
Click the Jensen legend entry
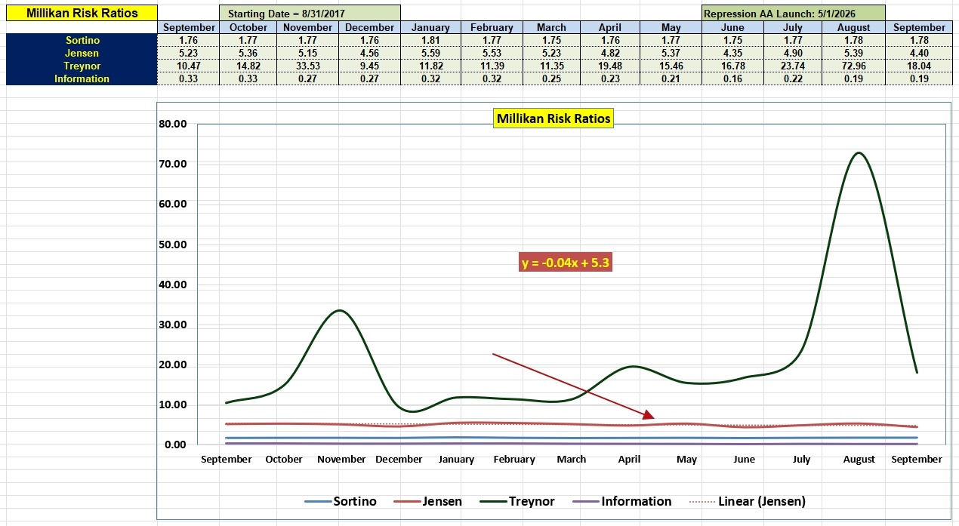(429, 501)
